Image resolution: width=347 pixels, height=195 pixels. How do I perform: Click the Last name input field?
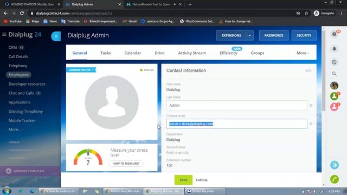(x=236, y=106)
